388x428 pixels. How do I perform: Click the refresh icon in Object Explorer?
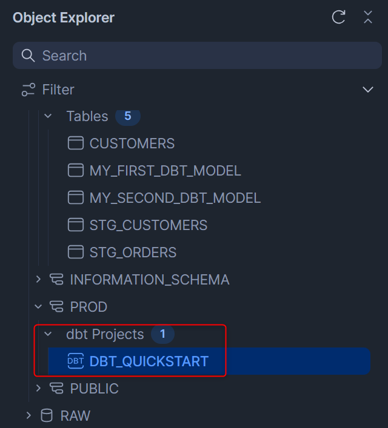[338, 17]
